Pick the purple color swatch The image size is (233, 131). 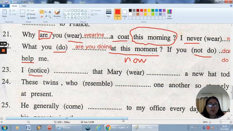pos(164,11)
